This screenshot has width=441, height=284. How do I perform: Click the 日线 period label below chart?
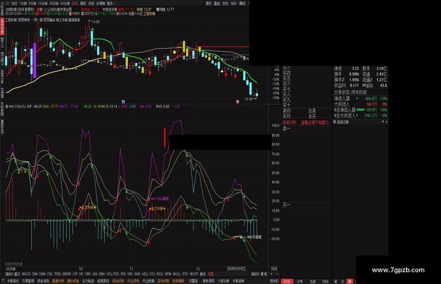point(274,268)
